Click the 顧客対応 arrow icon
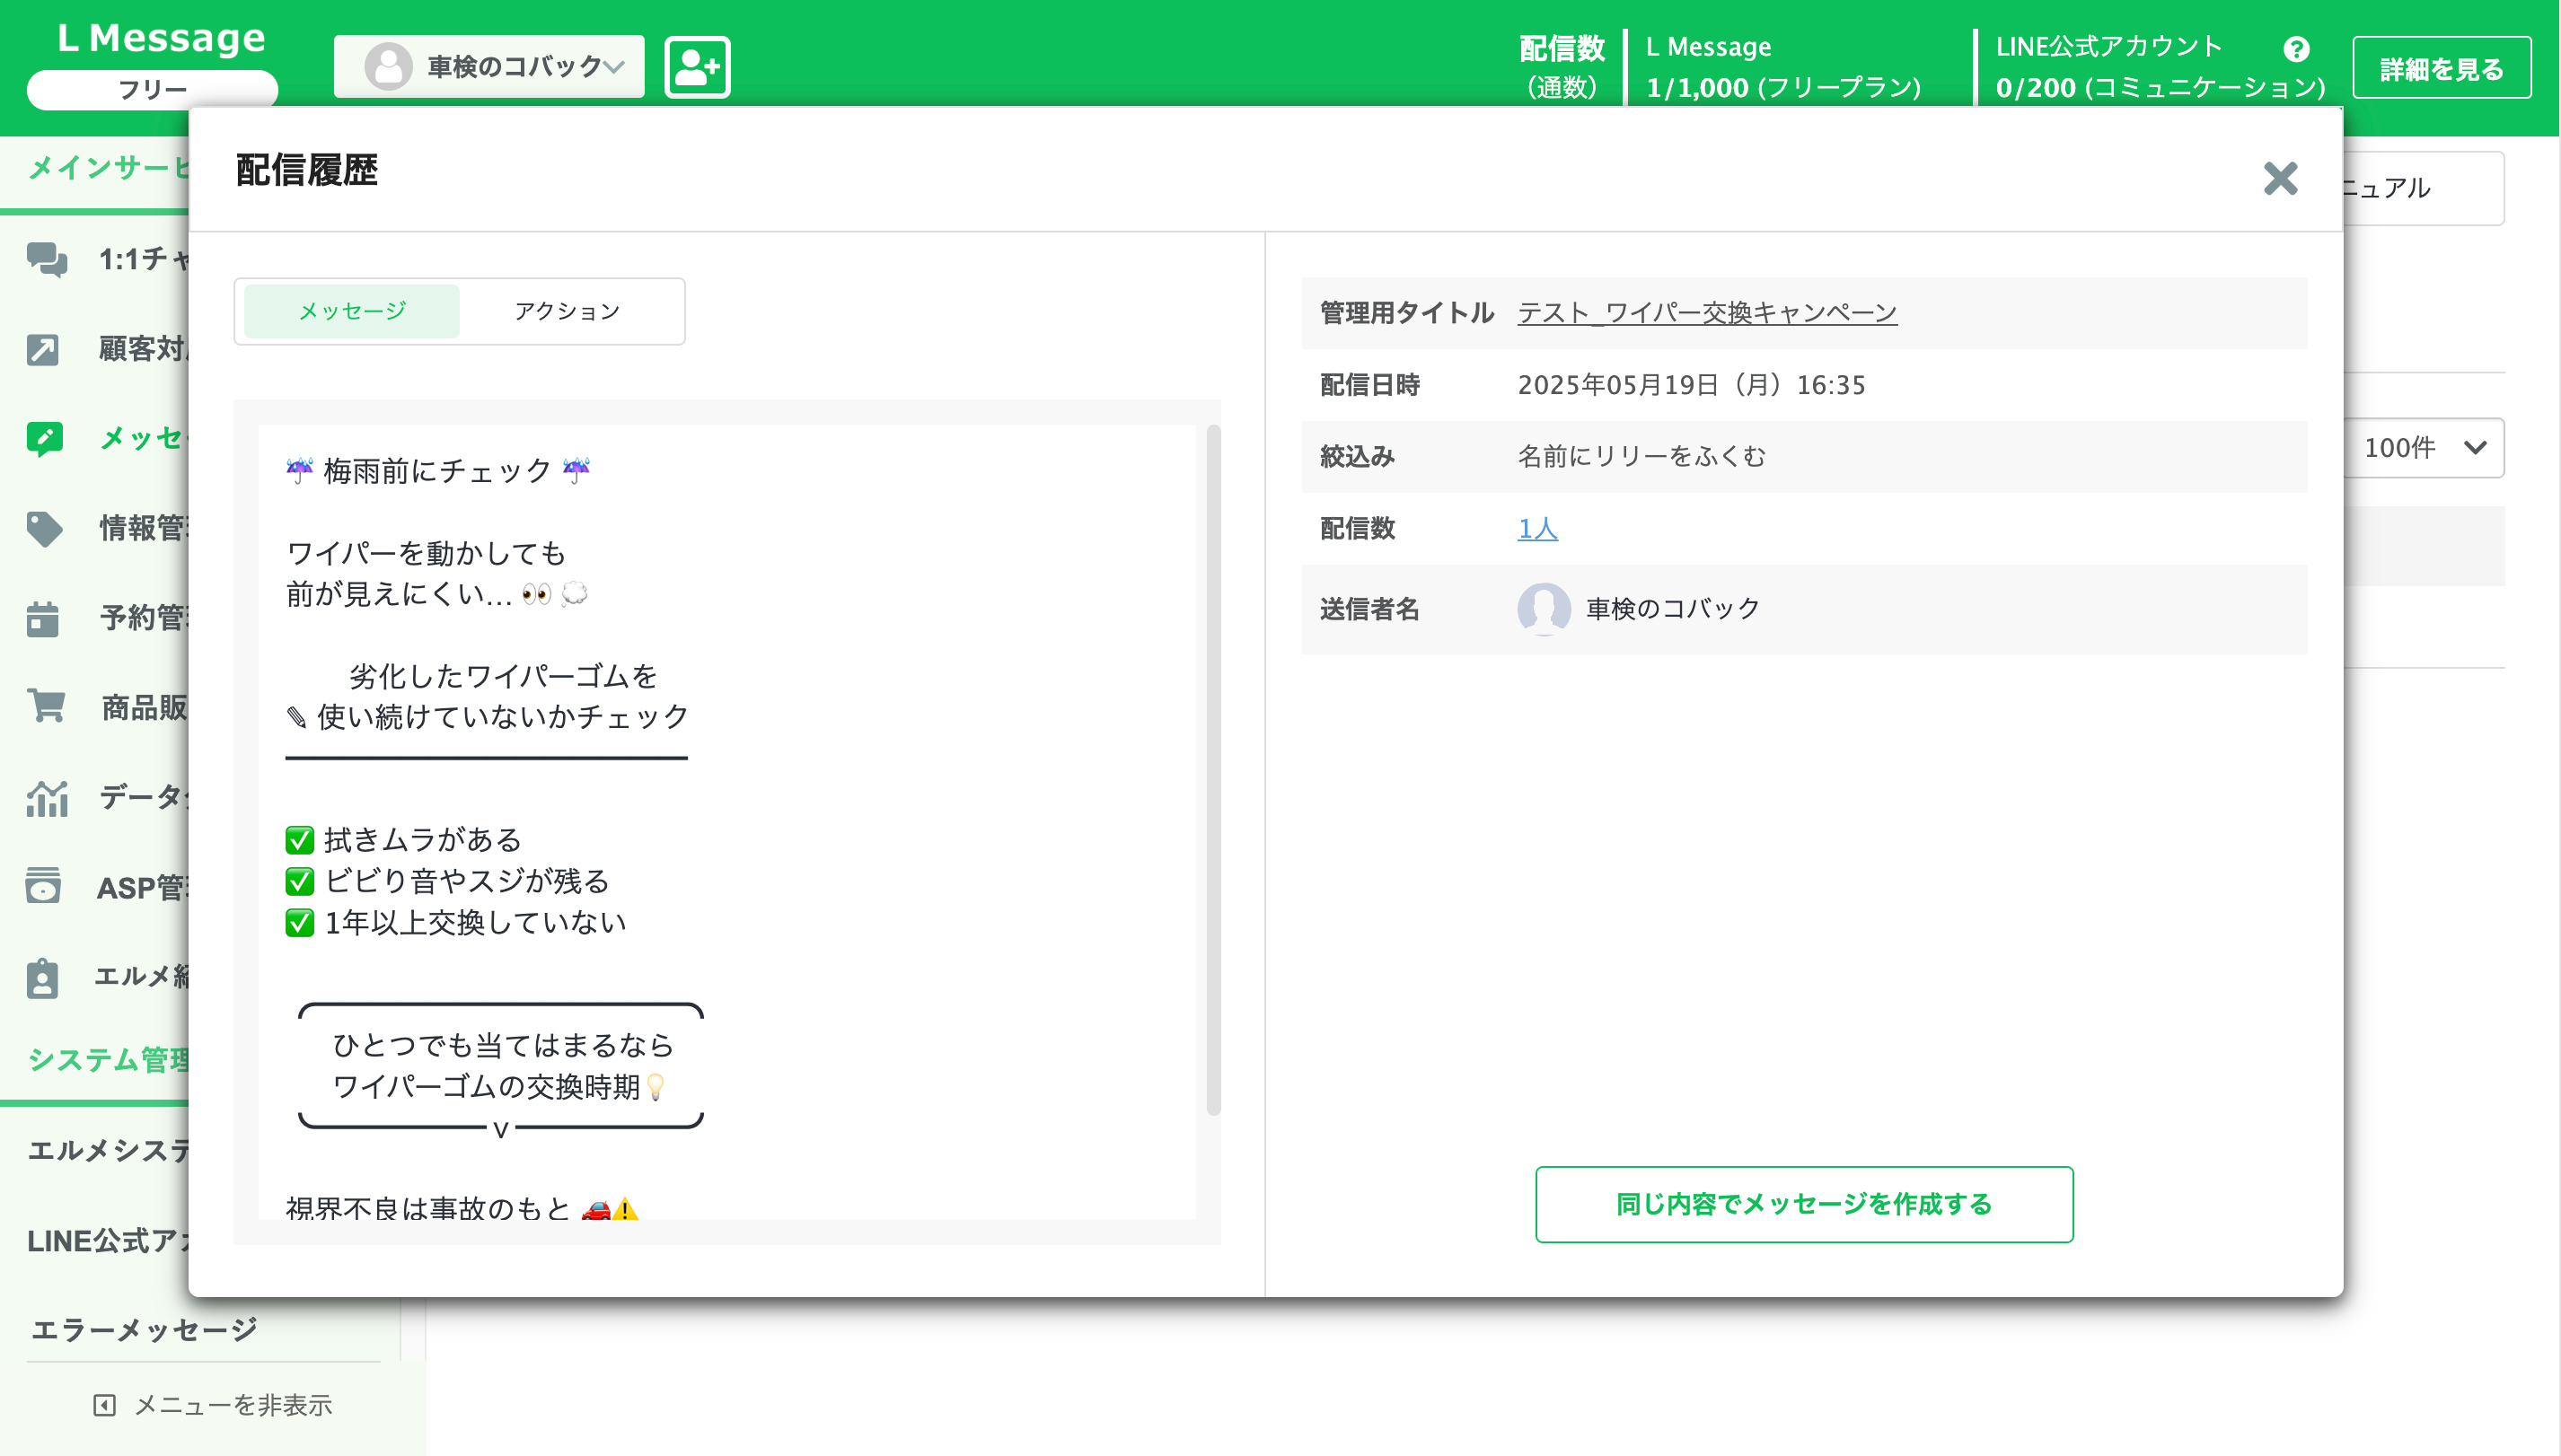 [43, 349]
